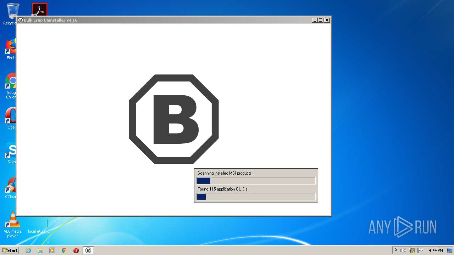Viewport: 454px width, 255px height.
Task: Open Windows Media Player taskbar icon
Action: tap(52, 250)
